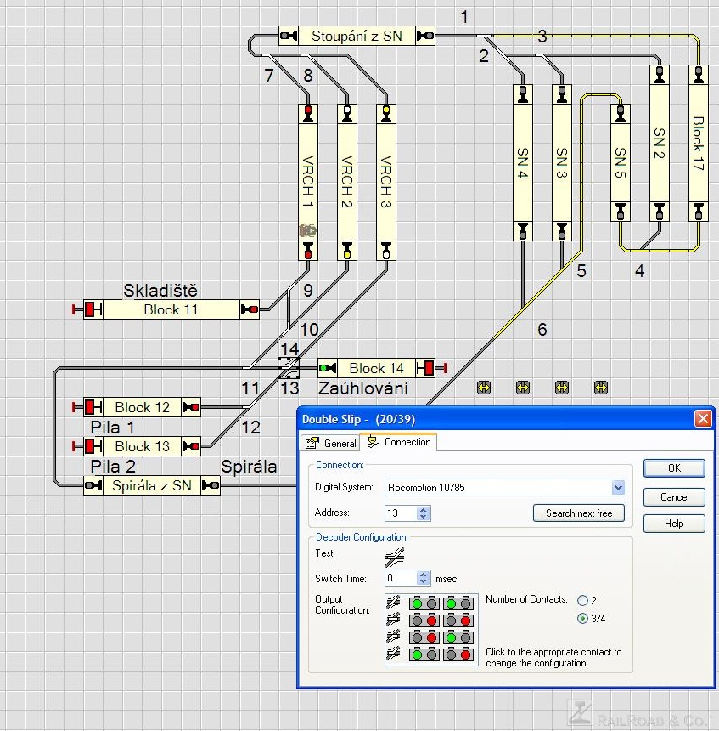Screen dimensions: 719x731
Task: Click the Address spinner arrows
Action: point(424,513)
